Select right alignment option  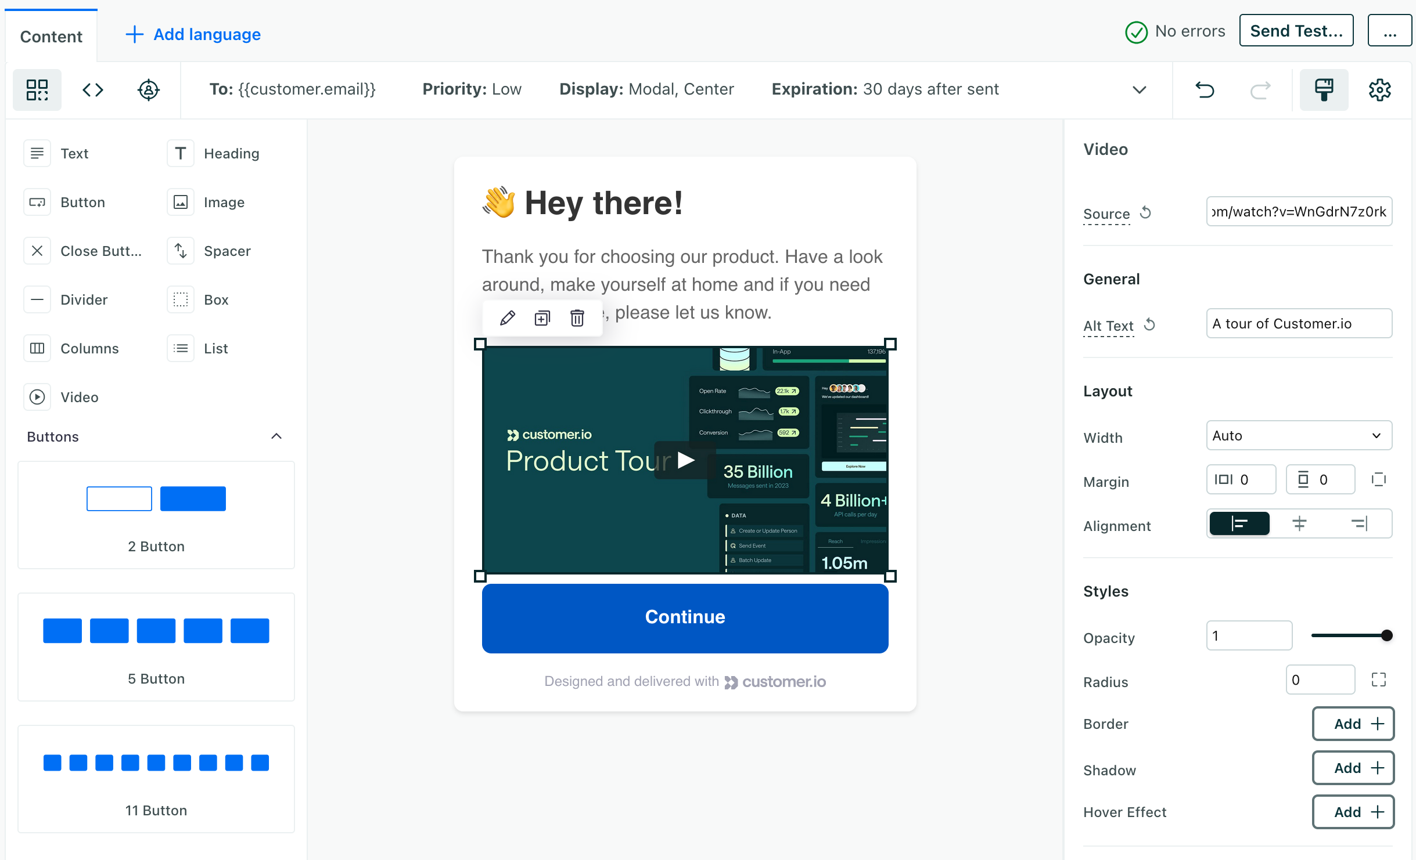1360,524
